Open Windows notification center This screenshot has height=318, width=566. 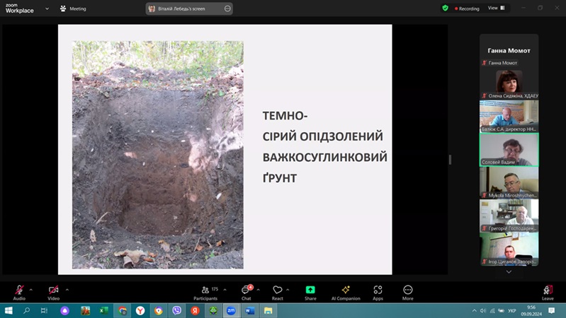click(x=552, y=310)
